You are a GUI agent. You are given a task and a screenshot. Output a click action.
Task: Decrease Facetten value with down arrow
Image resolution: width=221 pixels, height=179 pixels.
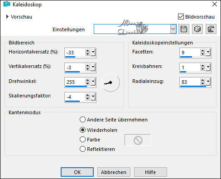point(202,54)
